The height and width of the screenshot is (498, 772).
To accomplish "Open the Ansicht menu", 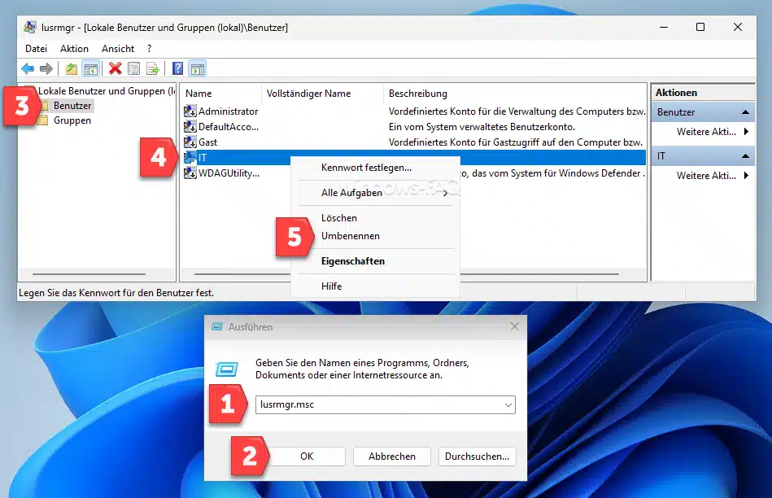I will tap(118, 48).
